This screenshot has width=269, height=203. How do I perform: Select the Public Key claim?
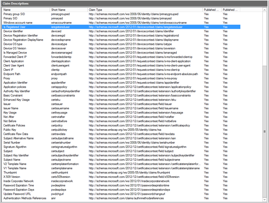pos(121,130)
